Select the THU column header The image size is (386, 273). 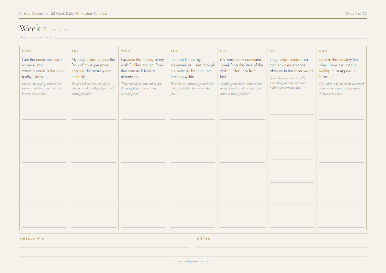pyautogui.click(x=175, y=51)
